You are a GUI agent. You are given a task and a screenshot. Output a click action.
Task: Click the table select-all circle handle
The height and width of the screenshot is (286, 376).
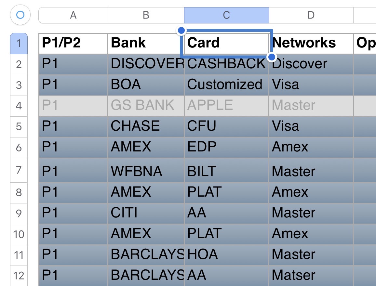[x=20, y=15]
